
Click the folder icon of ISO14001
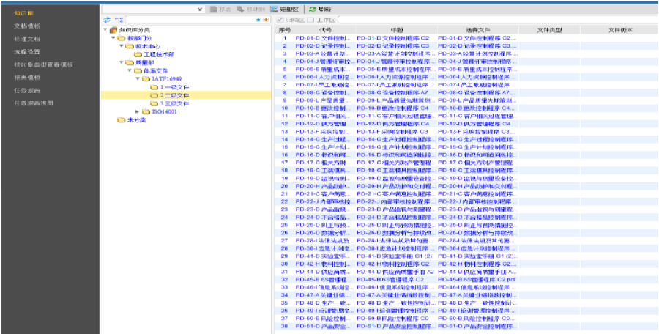[x=146, y=111]
